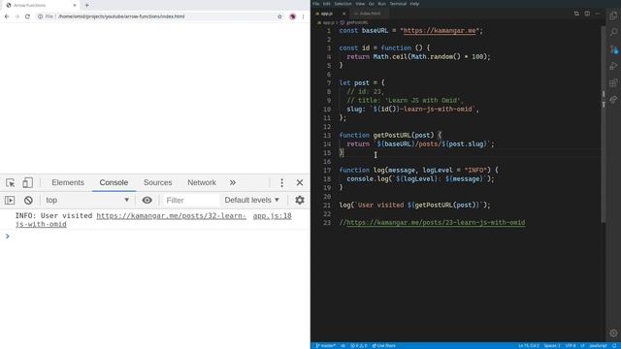The width and height of the screenshot is (621, 349).
Task: Click the console prompt input line
Action: click(158, 237)
